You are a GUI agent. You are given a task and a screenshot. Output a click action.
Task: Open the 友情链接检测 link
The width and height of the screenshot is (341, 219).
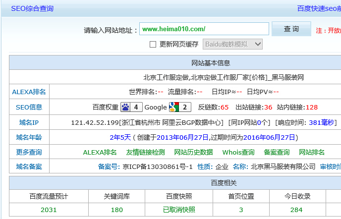coord(145,152)
